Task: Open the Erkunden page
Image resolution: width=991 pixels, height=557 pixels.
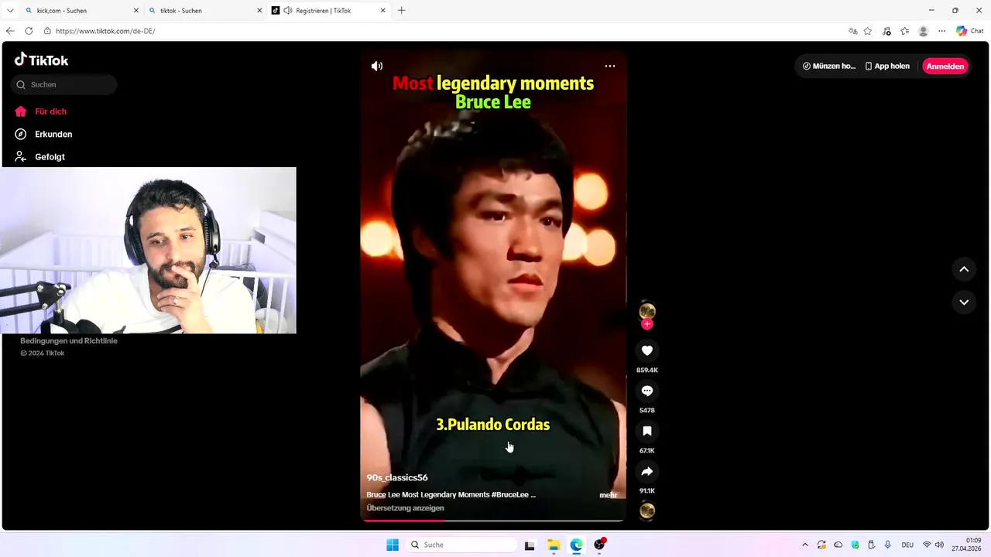Action: click(x=44, y=134)
